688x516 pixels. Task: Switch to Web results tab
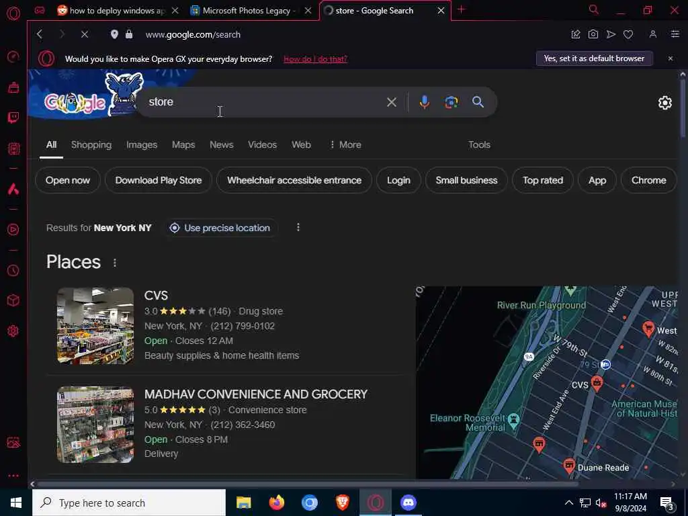pos(302,145)
